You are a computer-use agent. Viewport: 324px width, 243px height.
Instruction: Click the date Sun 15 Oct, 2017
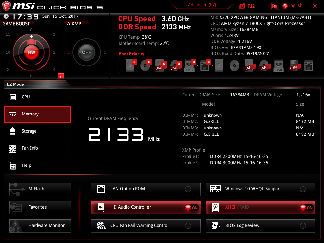point(60,16)
